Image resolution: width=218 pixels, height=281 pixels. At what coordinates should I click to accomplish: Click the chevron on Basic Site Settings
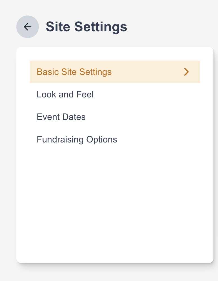pos(186,72)
